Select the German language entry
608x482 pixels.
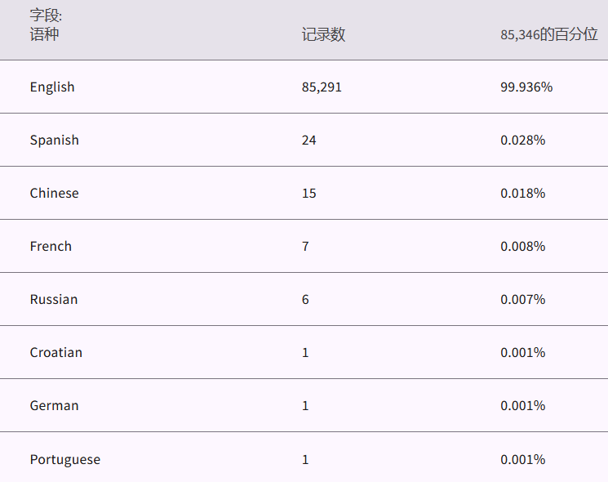tap(55, 405)
